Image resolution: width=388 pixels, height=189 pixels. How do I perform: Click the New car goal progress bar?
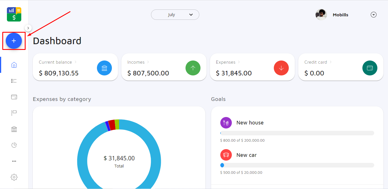pos(297,165)
